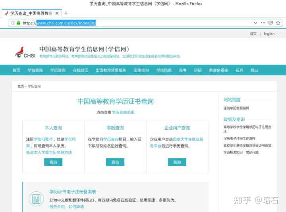
Task: Click the Pocket save icon
Action: (x=271, y=23)
